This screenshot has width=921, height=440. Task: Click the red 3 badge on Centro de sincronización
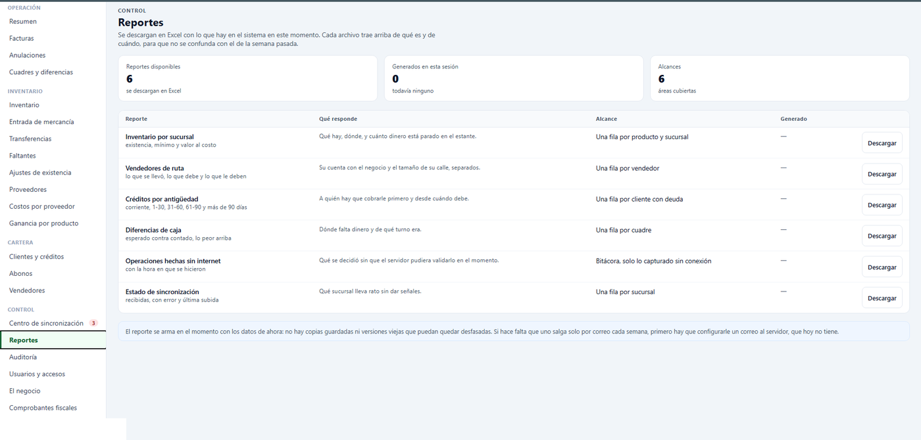(93, 323)
